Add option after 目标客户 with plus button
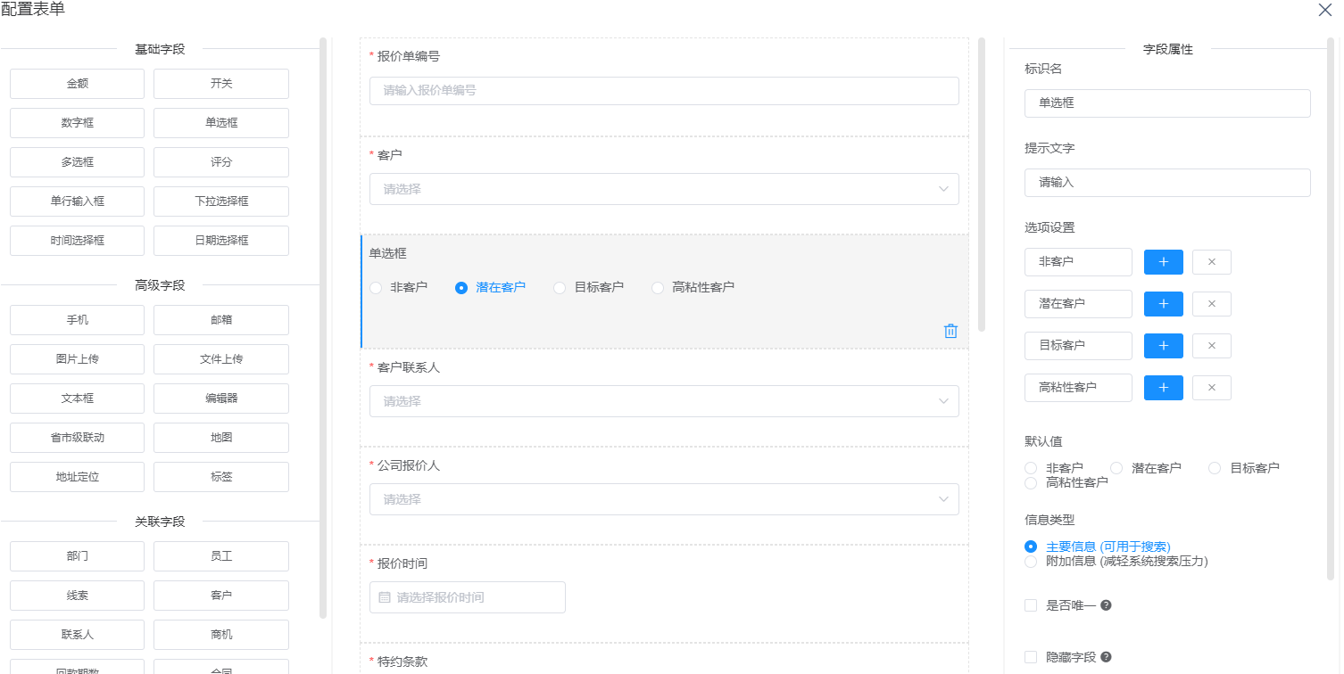 (x=1164, y=346)
